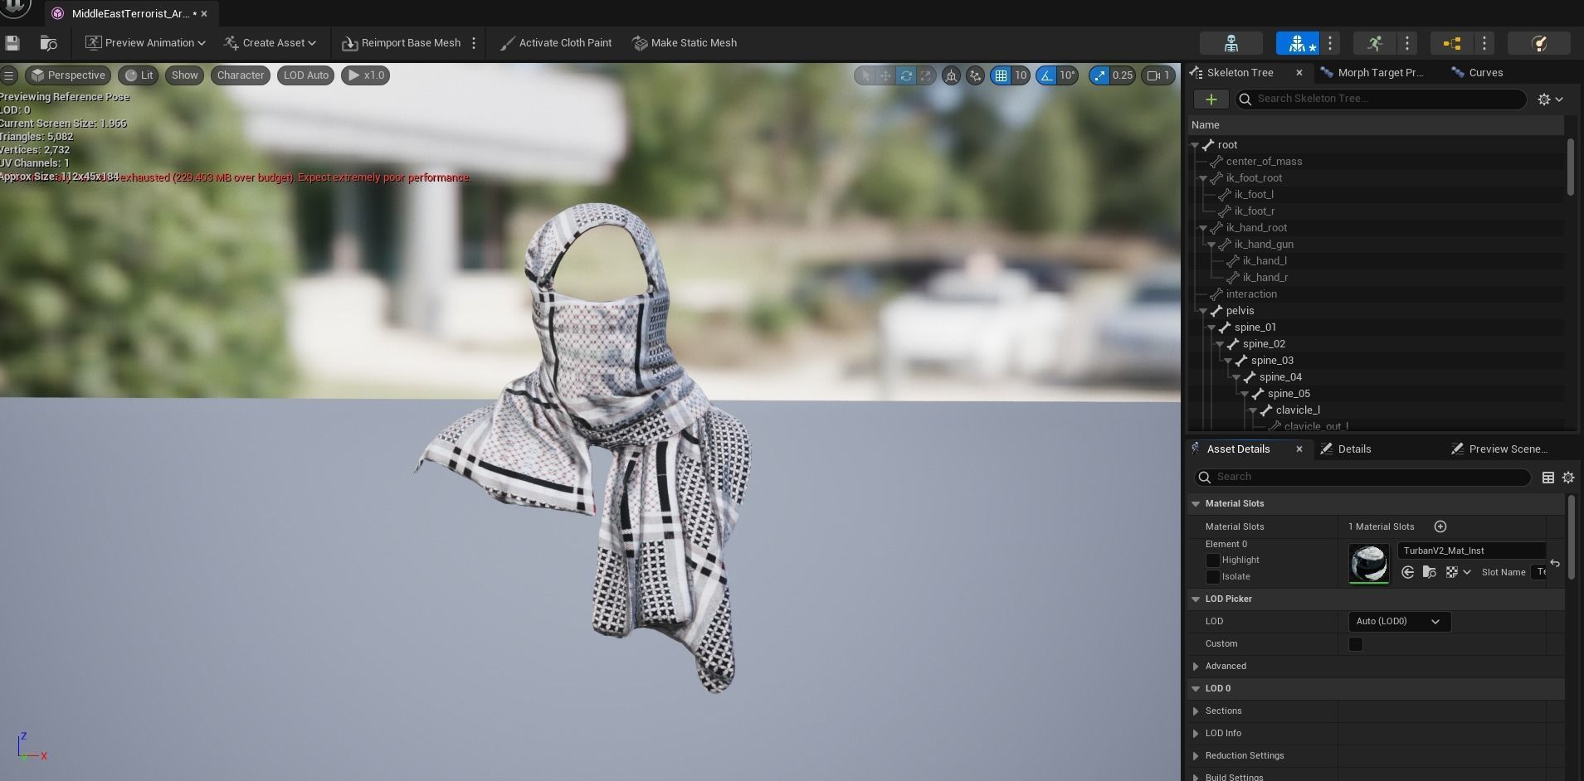This screenshot has width=1584, height=781.
Task: Open the Show menu in viewport
Action: pyautogui.click(x=184, y=75)
